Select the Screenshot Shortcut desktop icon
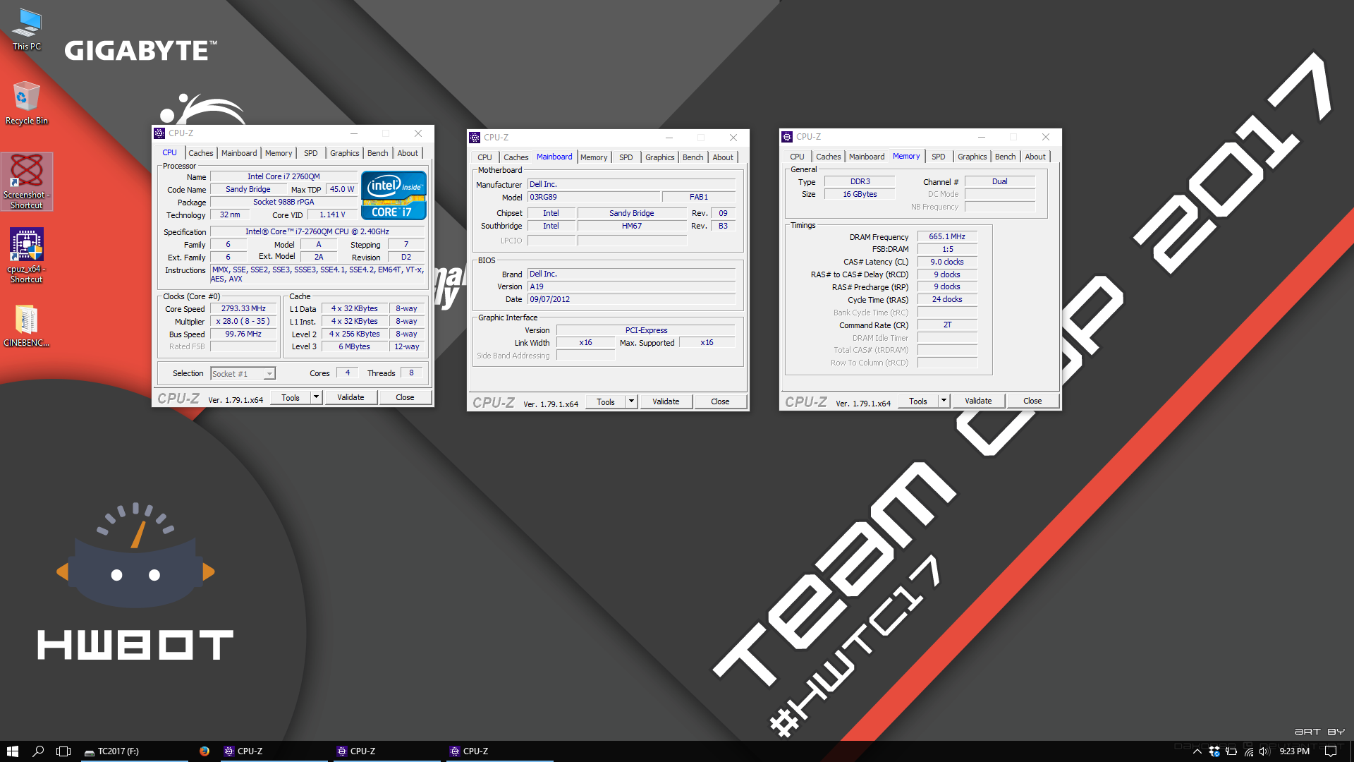The height and width of the screenshot is (762, 1354). point(27,182)
